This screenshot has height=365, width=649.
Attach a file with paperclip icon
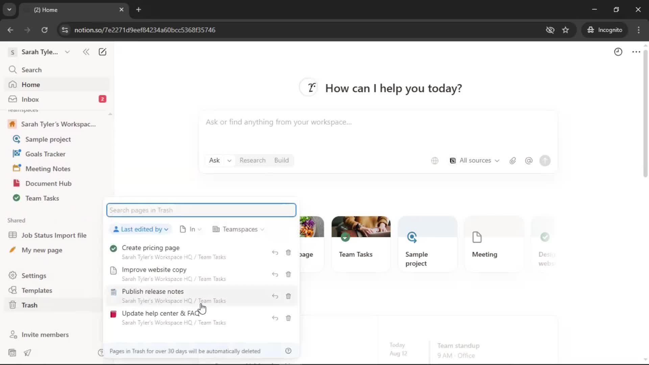(x=513, y=161)
